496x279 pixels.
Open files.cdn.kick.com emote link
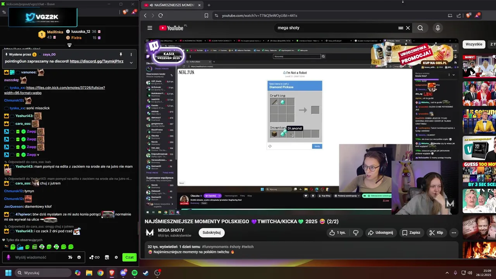click(54, 90)
